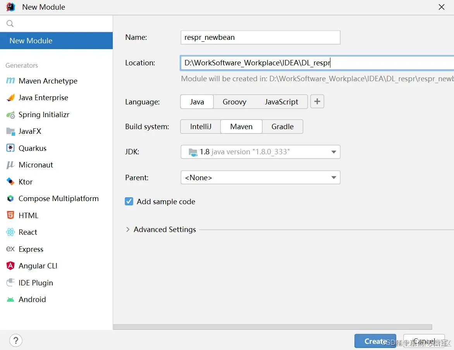Open help with the question mark button
This screenshot has width=454, height=350.
coord(16,340)
